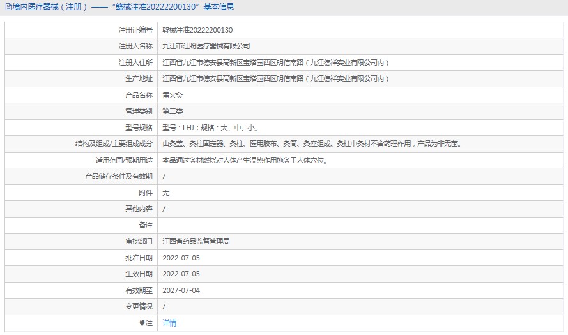Click the 管理类别 label
The image size is (568, 335).
[139, 112]
